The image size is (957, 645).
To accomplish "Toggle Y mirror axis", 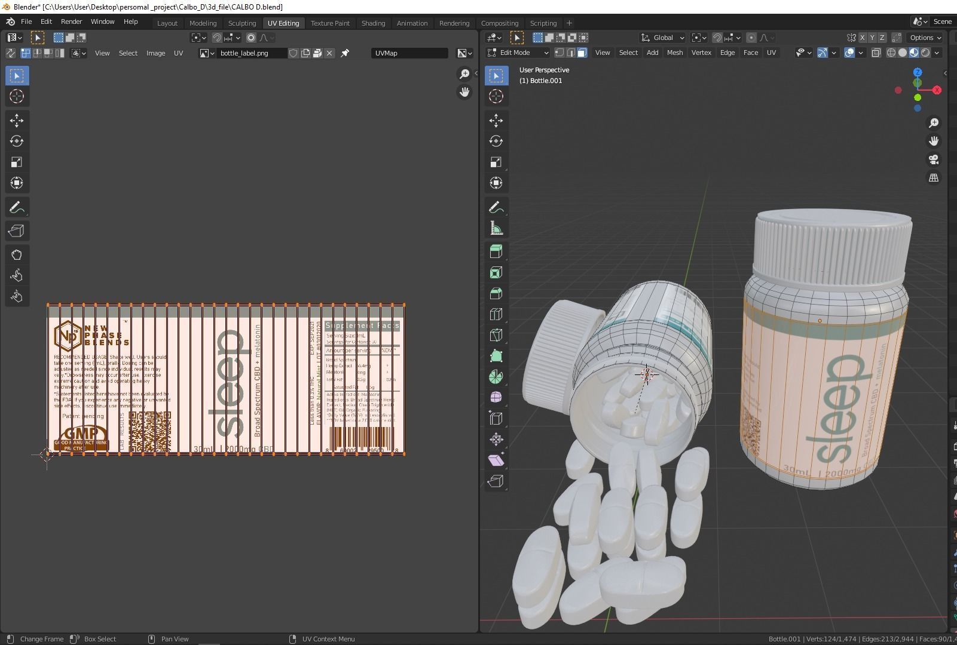I will (872, 38).
